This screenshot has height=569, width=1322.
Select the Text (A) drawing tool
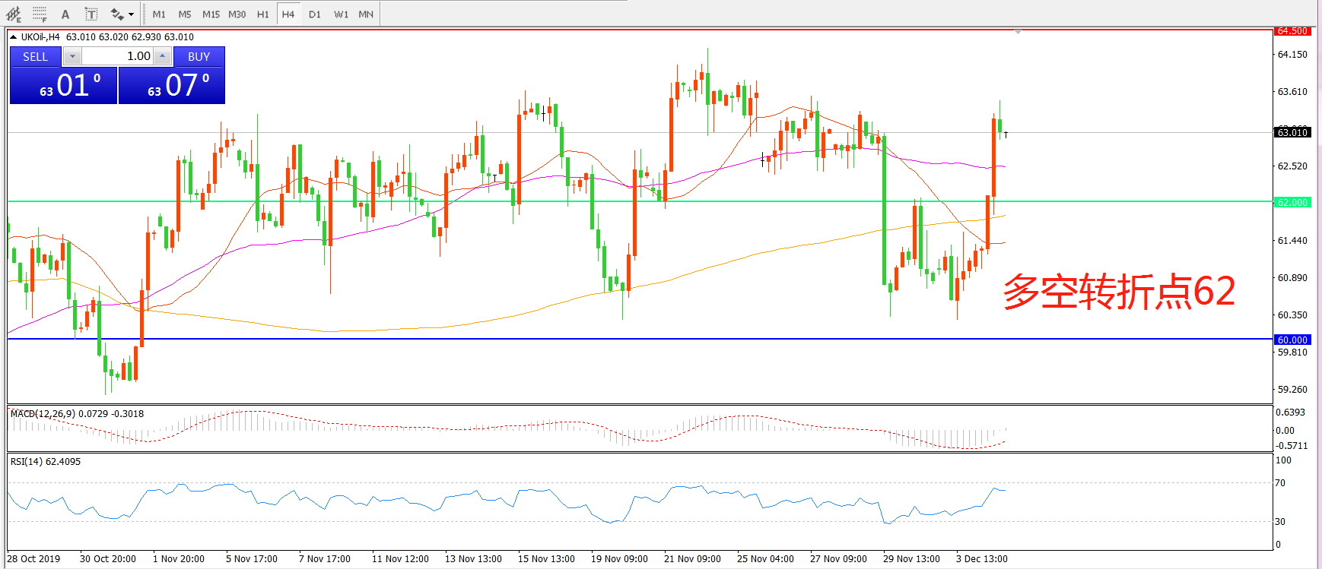pos(65,14)
